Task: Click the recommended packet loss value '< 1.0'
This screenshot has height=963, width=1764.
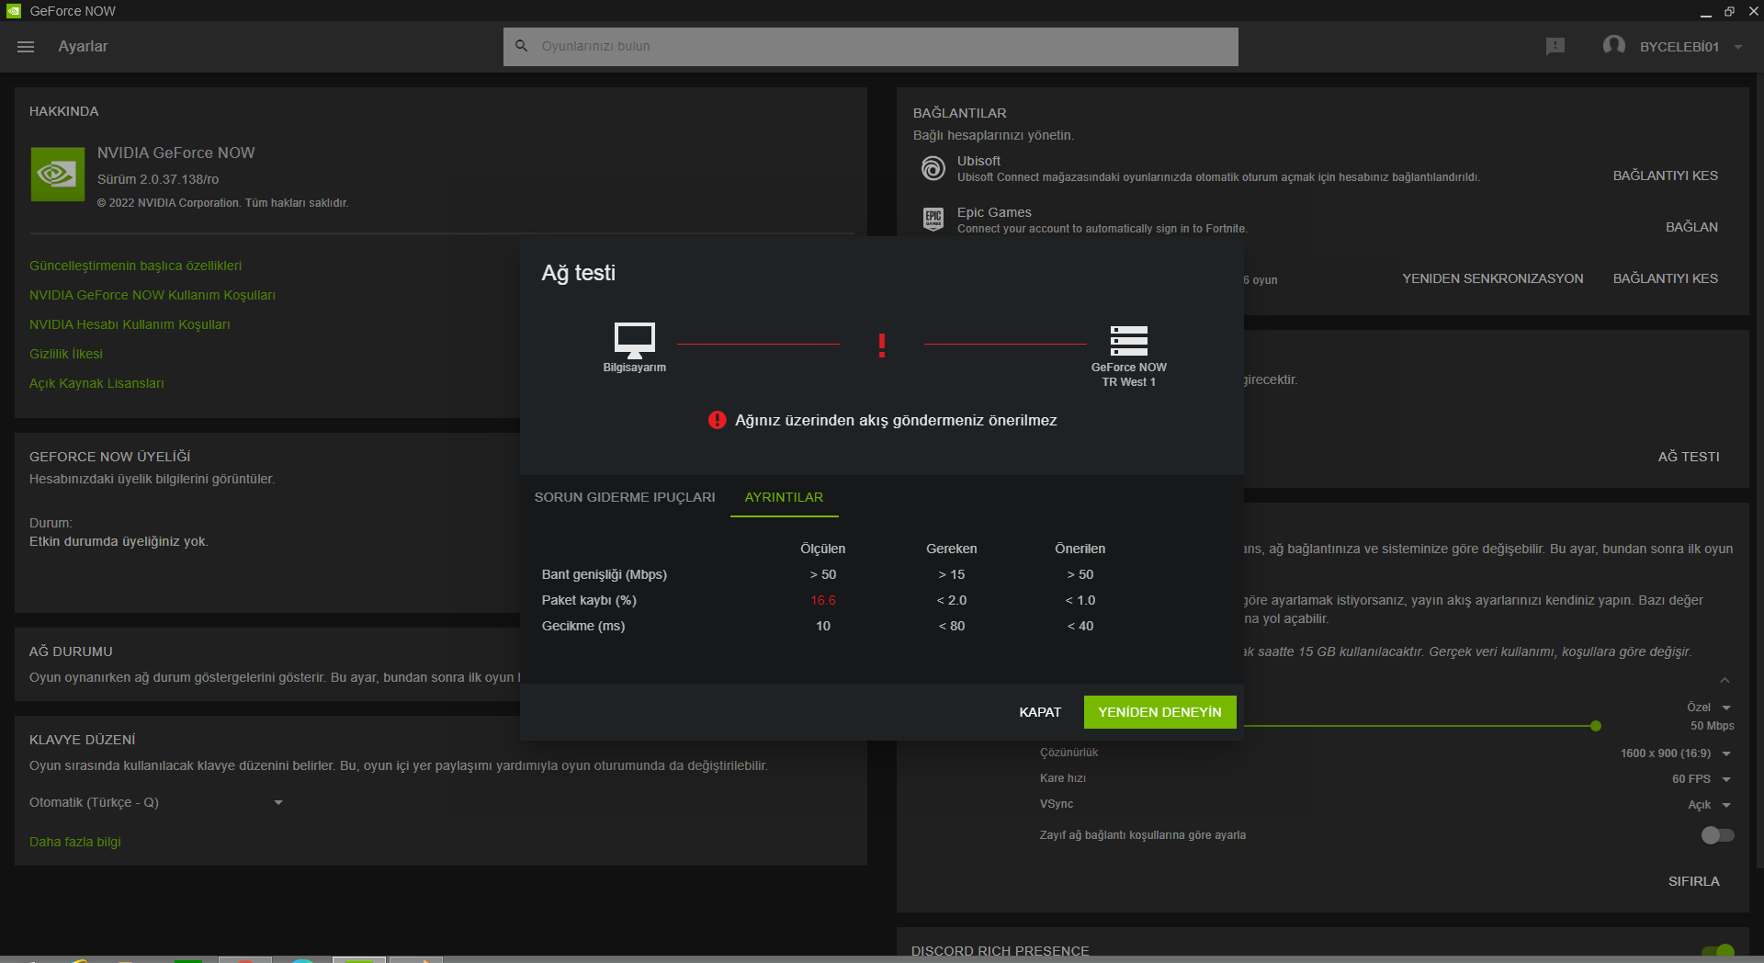Action: coord(1080,600)
